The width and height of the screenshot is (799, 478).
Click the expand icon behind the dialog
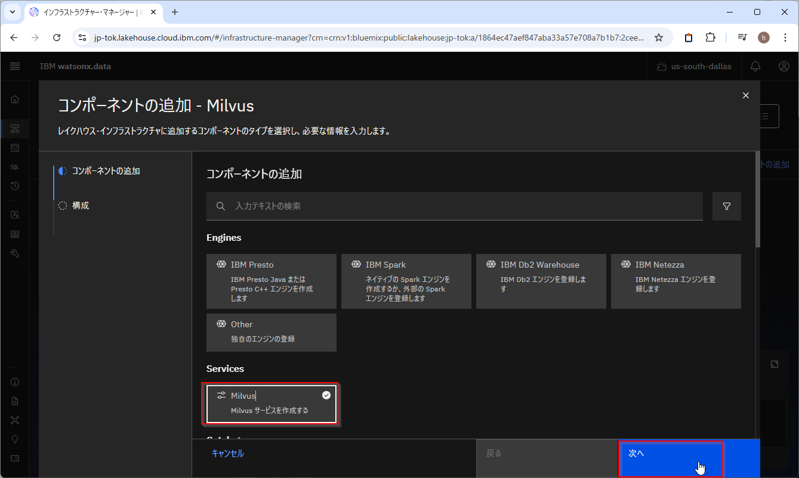point(775,364)
